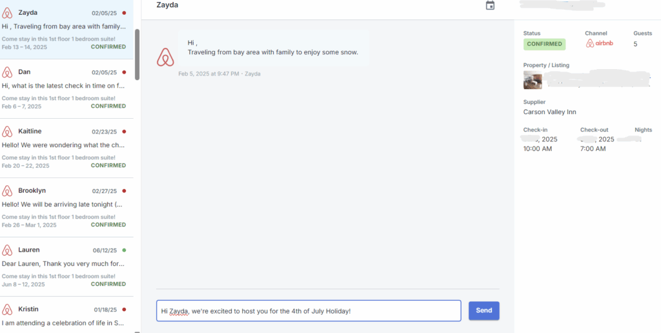Click CONFIRMED label in Kaitline's row

108,166
